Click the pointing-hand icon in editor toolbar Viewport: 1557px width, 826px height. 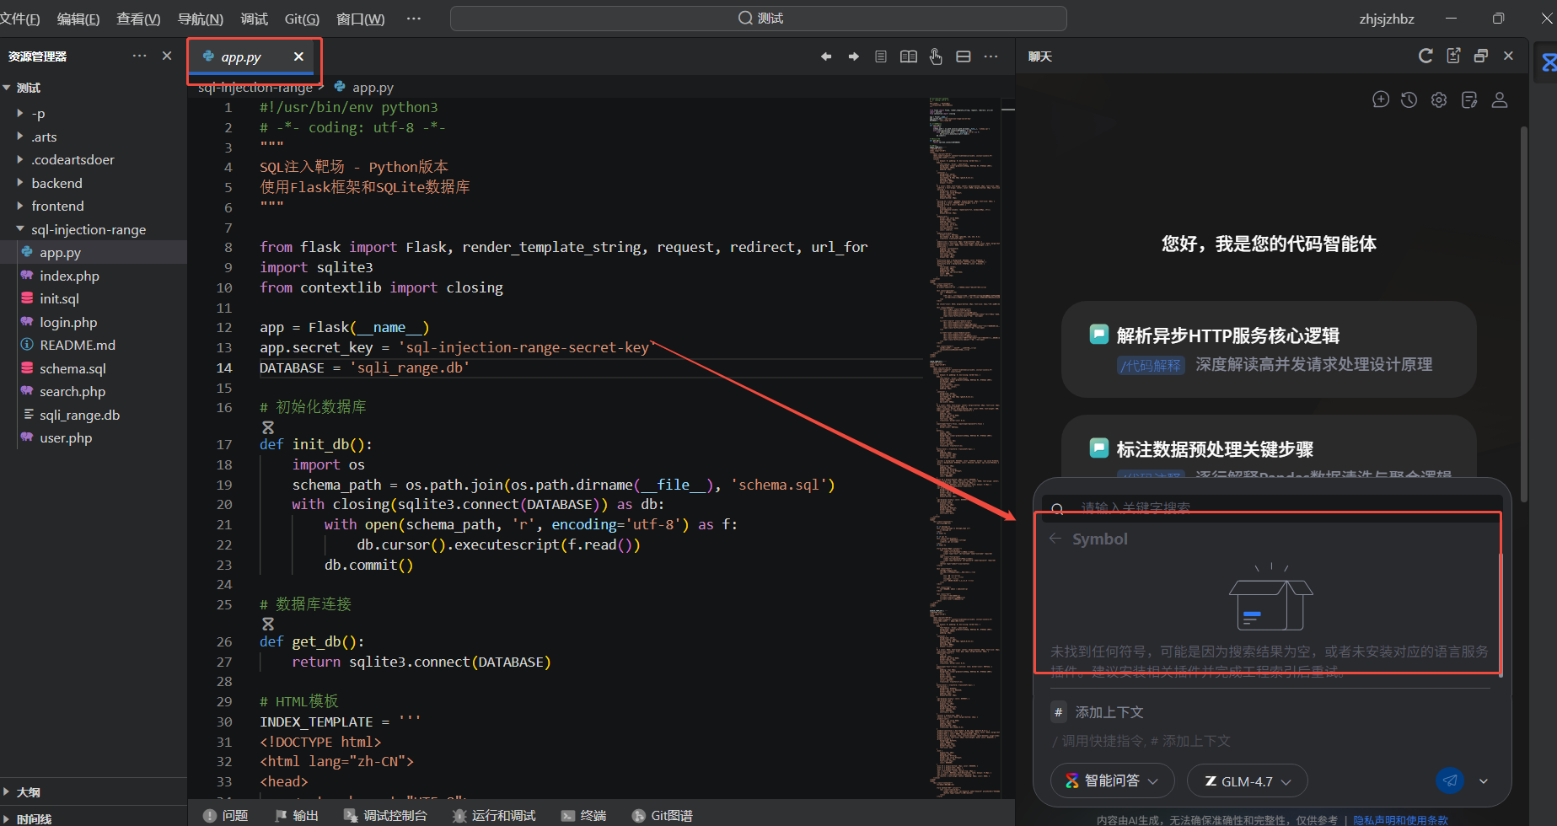[x=936, y=56]
